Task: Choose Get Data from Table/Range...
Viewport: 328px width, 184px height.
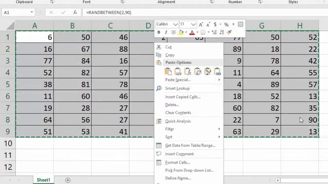Action: pyautogui.click(x=190, y=146)
